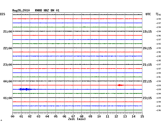Click the "12" minute axis tick label

tap(116, 116)
